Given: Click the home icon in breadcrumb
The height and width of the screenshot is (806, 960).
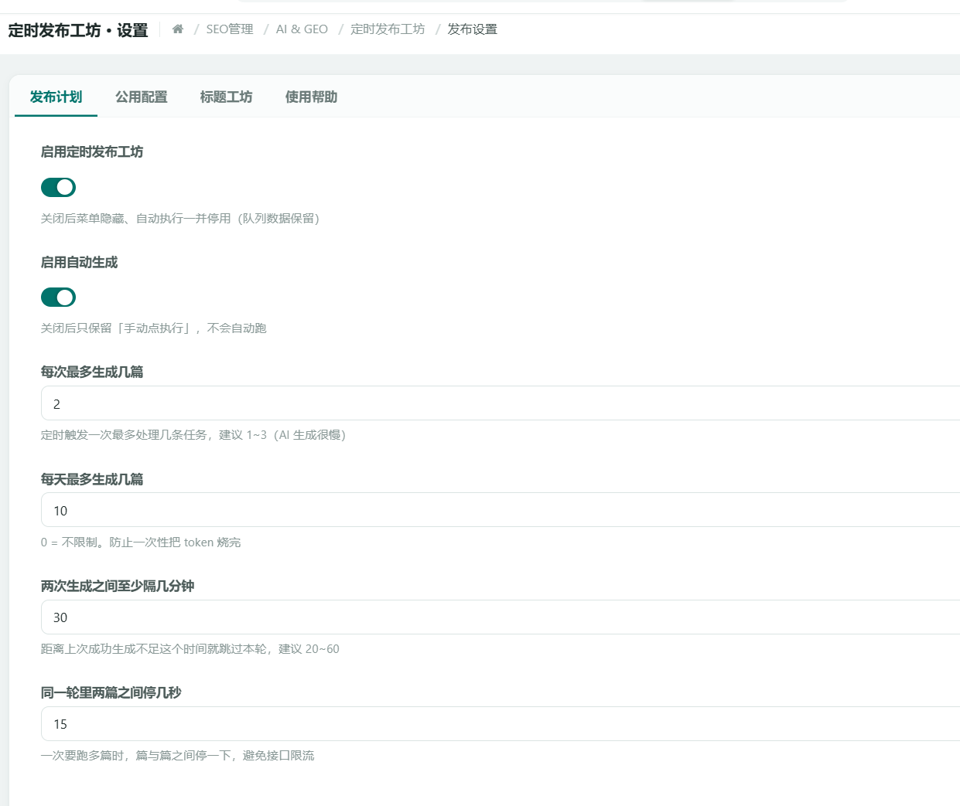Looking at the screenshot, I should click(x=178, y=29).
